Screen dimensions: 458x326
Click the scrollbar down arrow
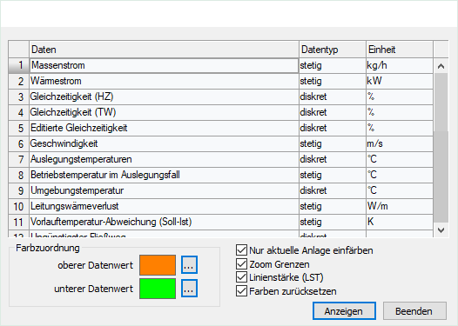(x=441, y=230)
